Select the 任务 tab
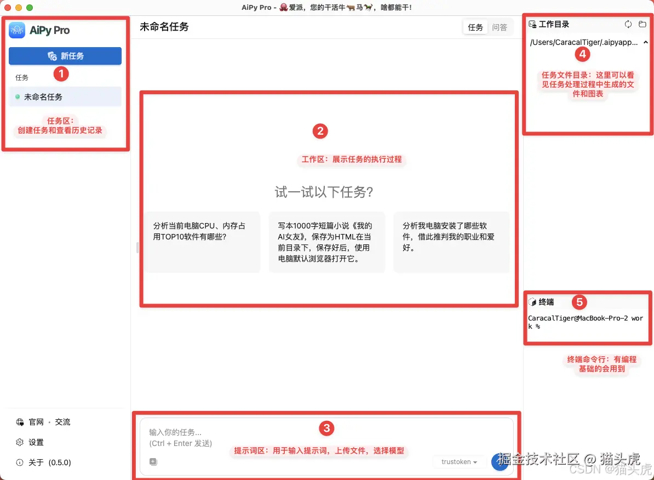The height and width of the screenshot is (480, 654). (x=475, y=26)
